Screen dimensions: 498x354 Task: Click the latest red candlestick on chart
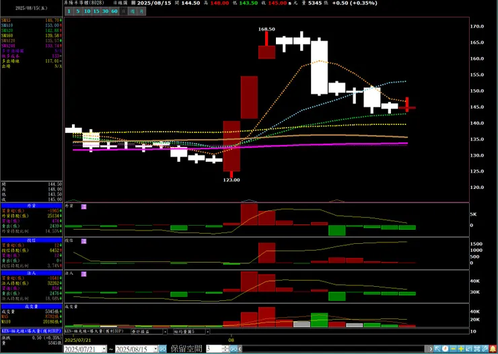tap(407, 105)
